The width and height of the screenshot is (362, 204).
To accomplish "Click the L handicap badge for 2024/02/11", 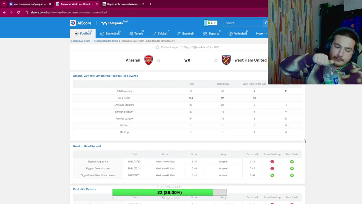I will [x=272, y=168].
